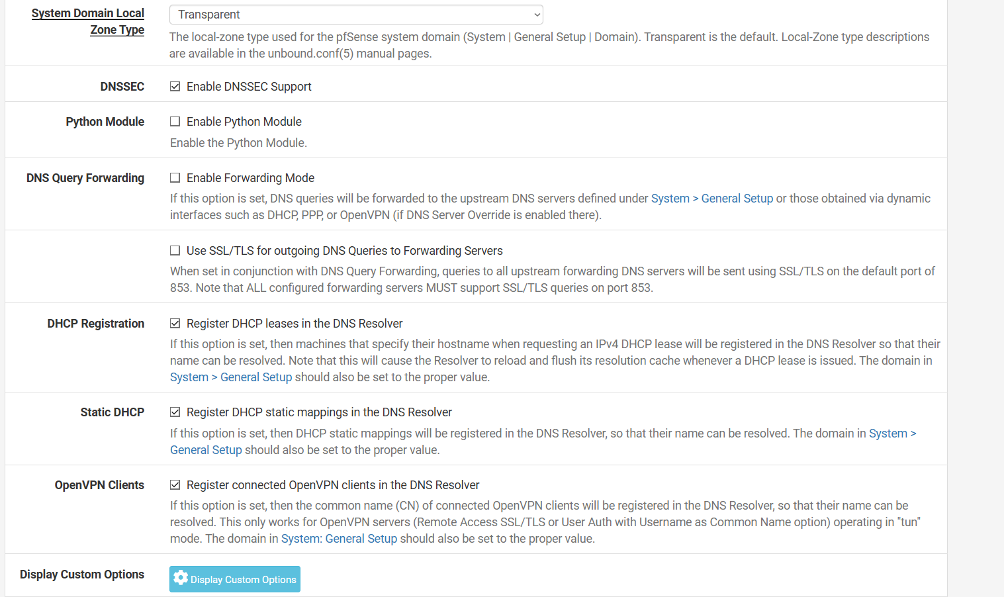Image resolution: width=1004 pixels, height=597 pixels.
Task: Click the Display Custom Options button
Action: click(235, 579)
